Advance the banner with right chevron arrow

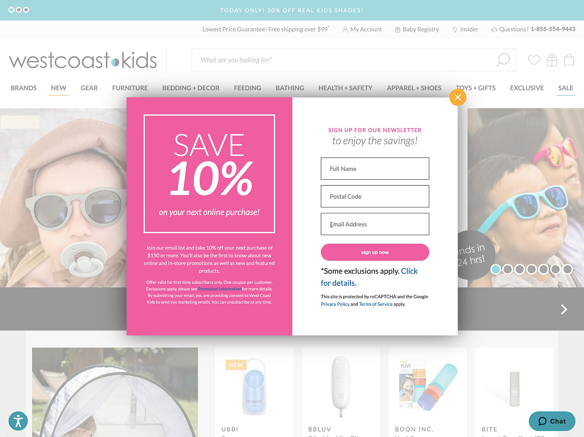[x=564, y=309]
